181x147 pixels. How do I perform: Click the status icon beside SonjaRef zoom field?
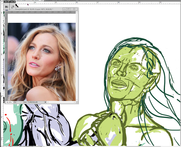(x=15, y=102)
